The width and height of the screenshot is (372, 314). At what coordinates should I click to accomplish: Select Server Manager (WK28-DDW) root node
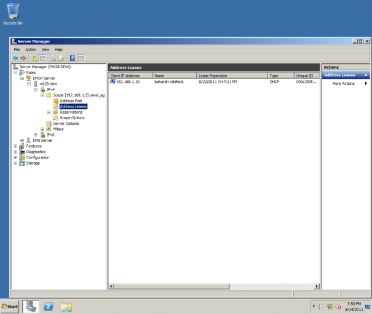45,67
